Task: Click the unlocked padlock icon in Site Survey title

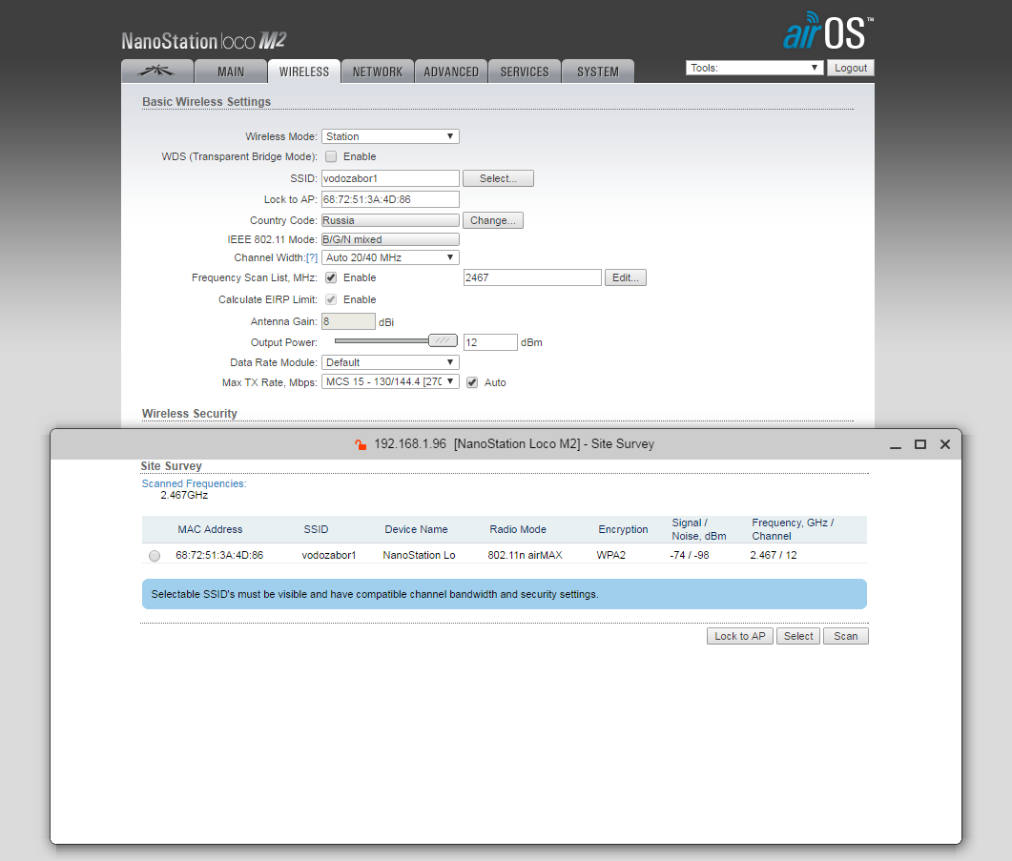Action: pyautogui.click(x=361, y=444)
